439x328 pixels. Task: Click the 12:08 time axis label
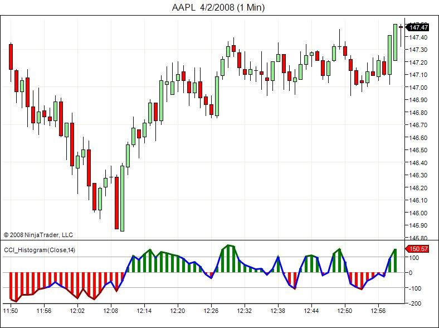tap(111, 311)
